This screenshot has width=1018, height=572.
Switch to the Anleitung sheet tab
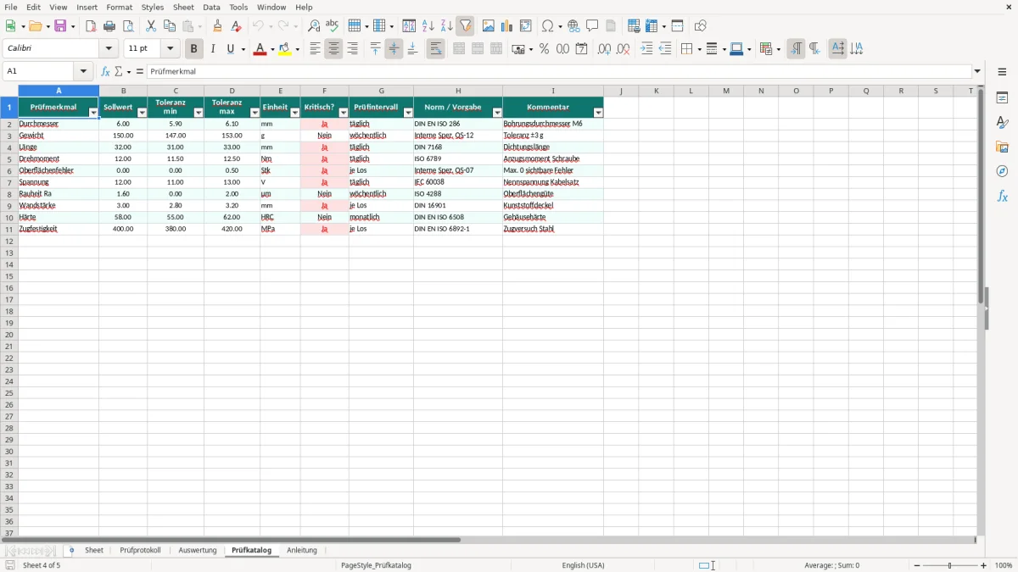[302, 551]
